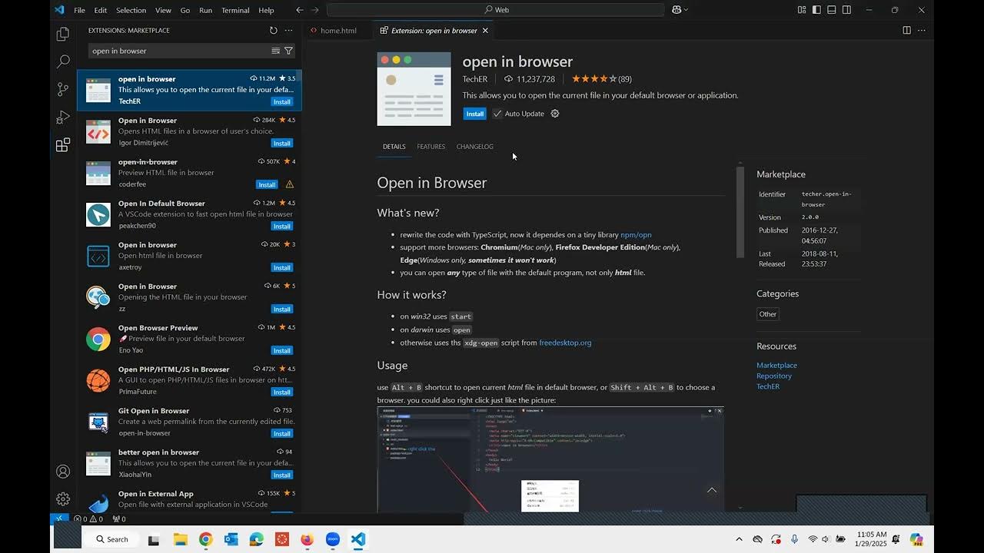Clear extensions search results icon
984x553 pixels.
[x=275, y=51]
